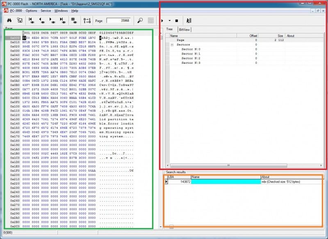
Task: Click the Name column header in Tree
Action: click(203, 36)
